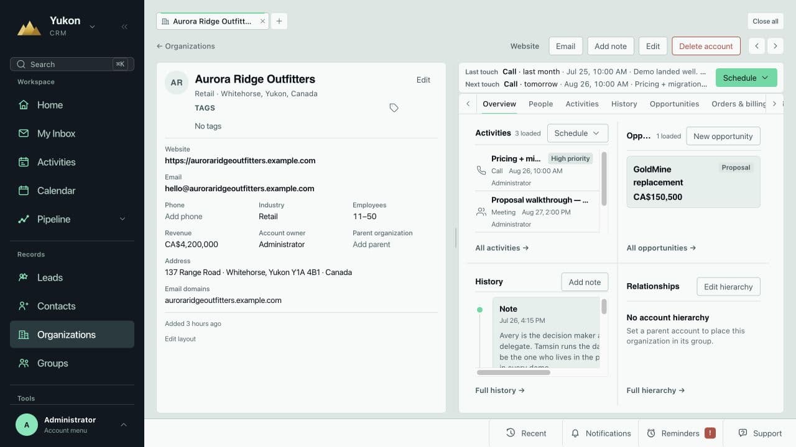
Task: Go to previous organization record arrow
Action: (757, 46)
